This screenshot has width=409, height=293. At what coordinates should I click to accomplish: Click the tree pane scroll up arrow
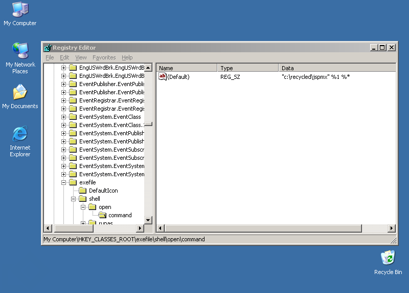pyautogui.click(x=148, y=68)
